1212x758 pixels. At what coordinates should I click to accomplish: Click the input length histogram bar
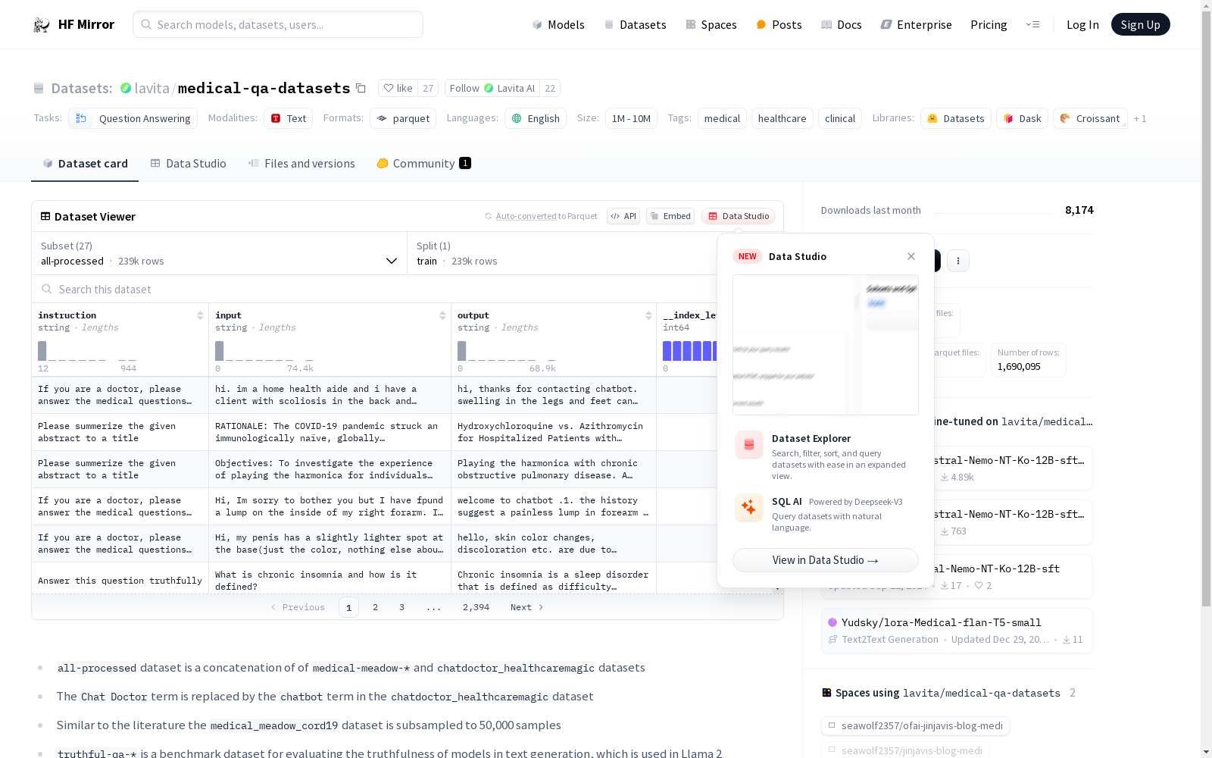(220, 351)
